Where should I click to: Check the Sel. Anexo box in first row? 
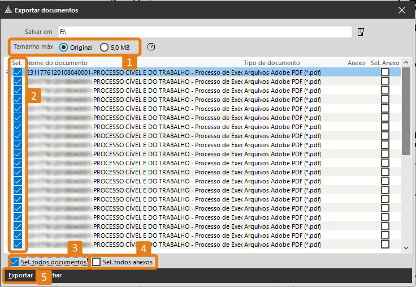385,72
